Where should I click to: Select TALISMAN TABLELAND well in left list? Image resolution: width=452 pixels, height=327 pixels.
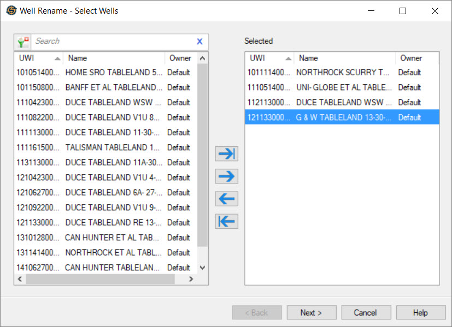coord(104,147)
